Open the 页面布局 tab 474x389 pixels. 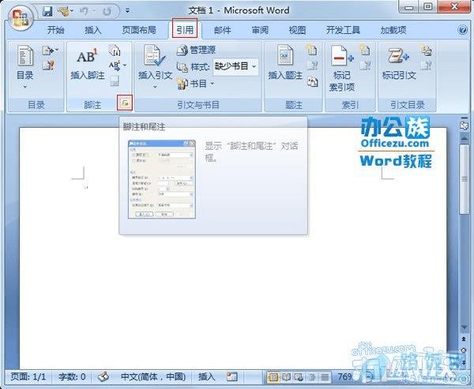(x=139, y=30)
